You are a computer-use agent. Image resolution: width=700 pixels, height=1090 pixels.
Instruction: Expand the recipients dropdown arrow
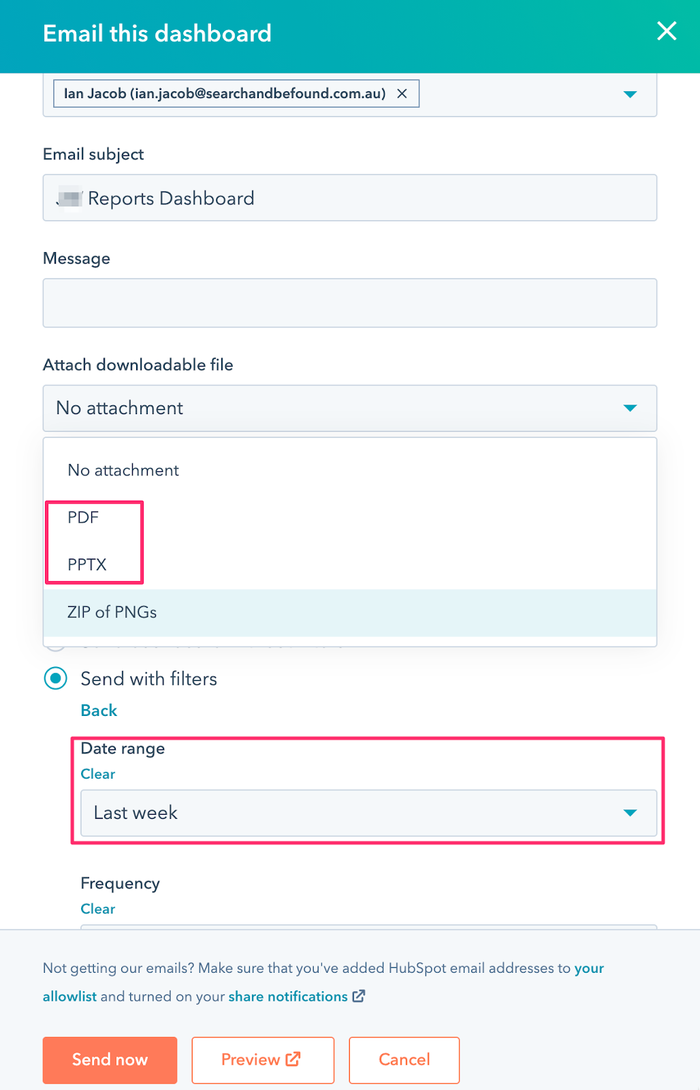pyautogui.click(x=630, y=94)
